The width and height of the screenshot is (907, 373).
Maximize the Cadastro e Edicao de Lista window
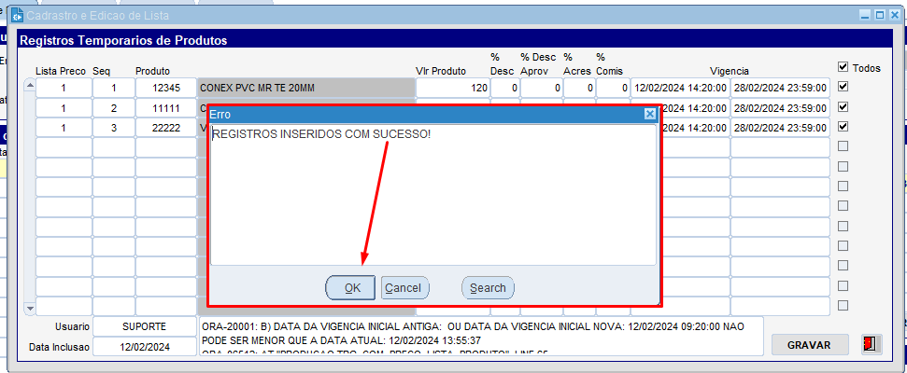[879, 15]
